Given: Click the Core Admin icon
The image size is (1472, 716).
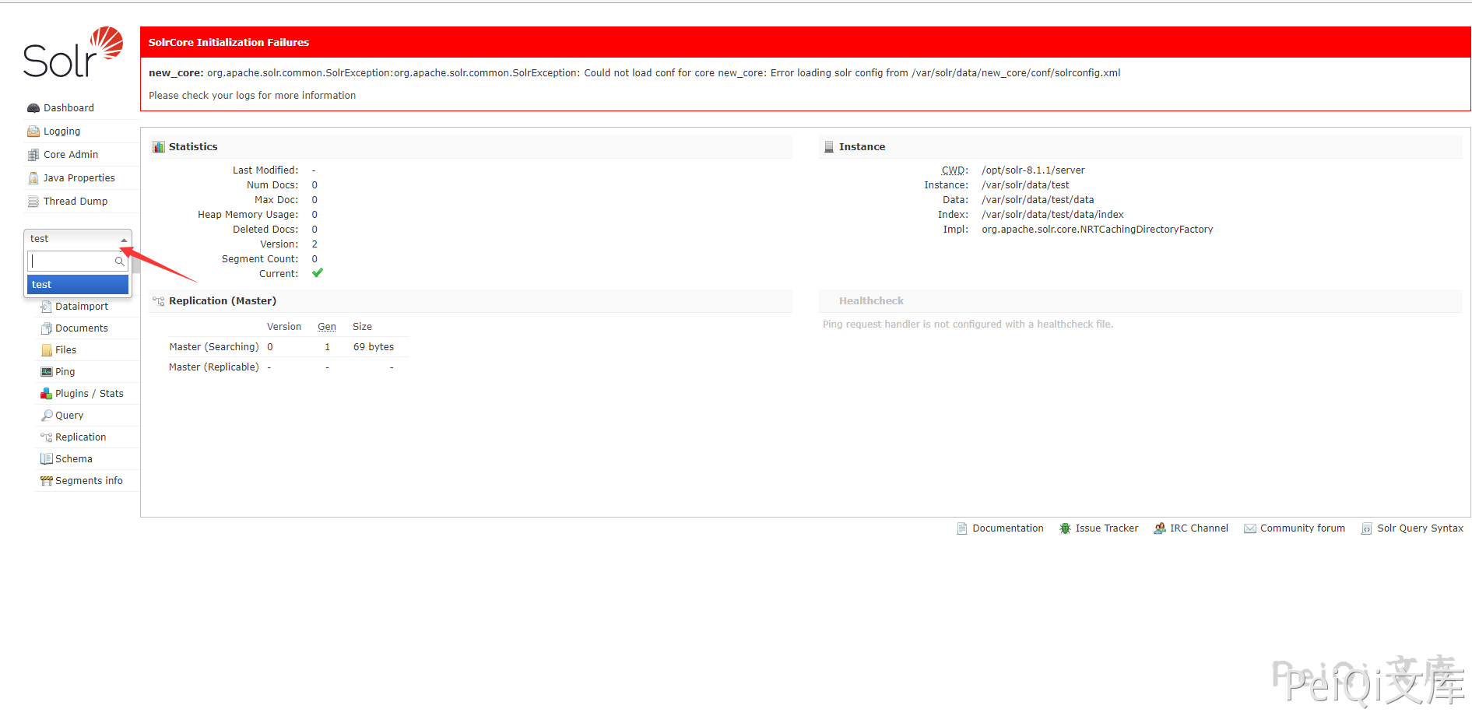Looking at the screenshot, I should 33,155.
